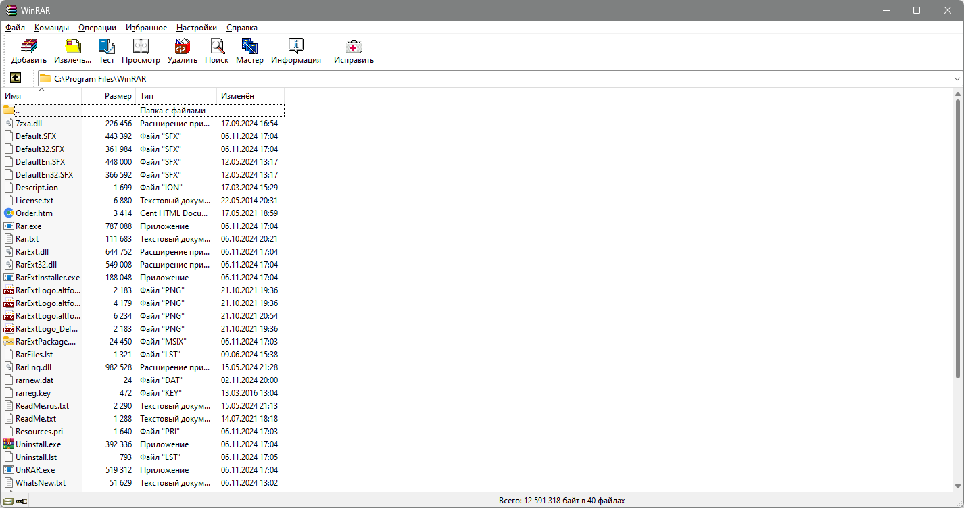Select the WhatsNew.txt file name
Image resolution: width=964 pixels, height=508 pixels.
pos(41,483)
